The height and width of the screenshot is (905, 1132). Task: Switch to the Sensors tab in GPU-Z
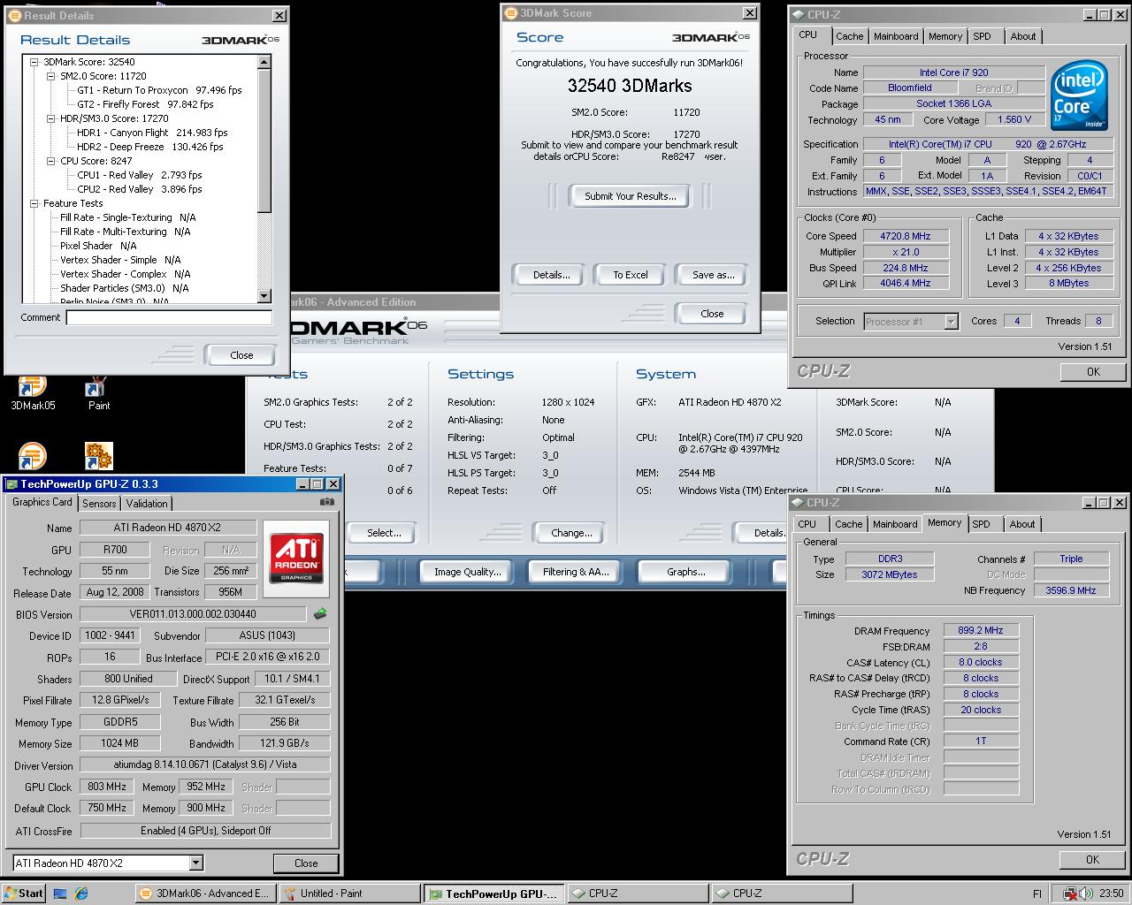point(99,503)
